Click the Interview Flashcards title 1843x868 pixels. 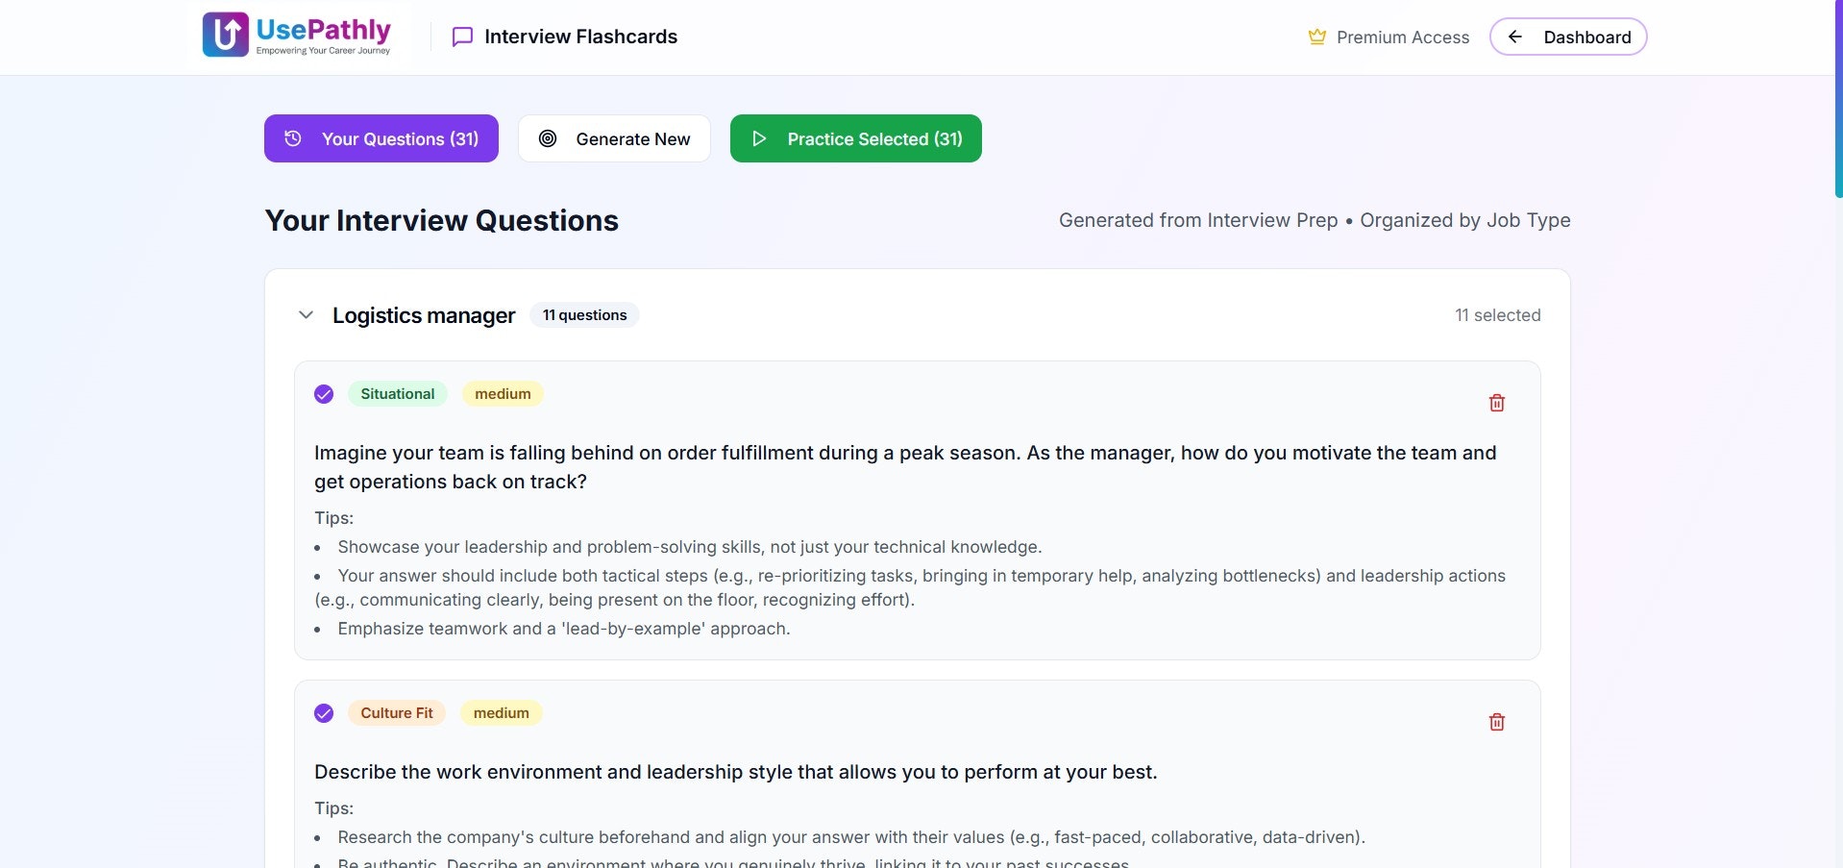(x=580, y=37)
